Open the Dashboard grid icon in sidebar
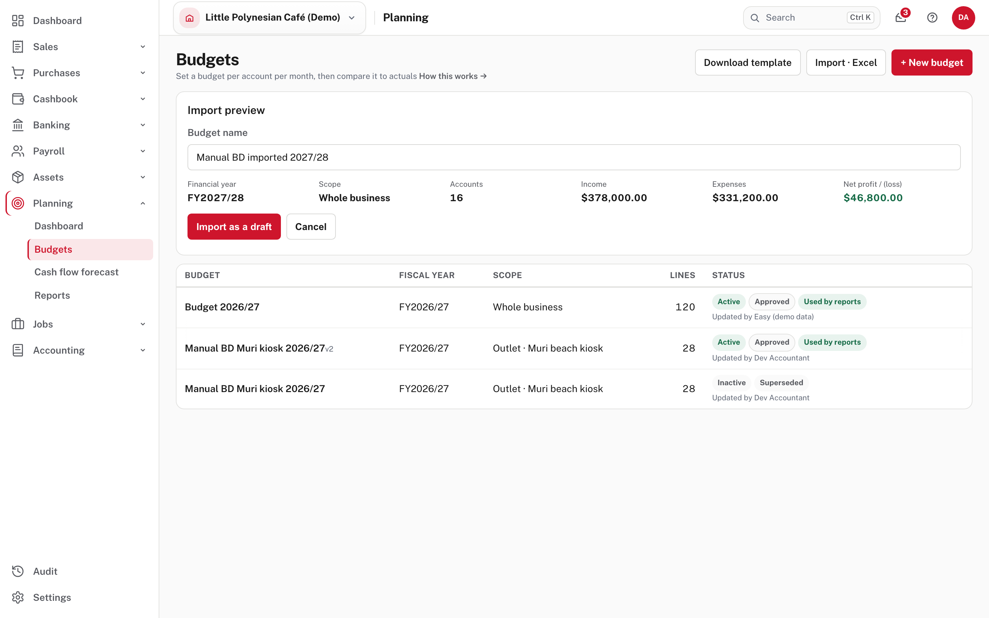The width and height of the screenshot is (989, 618). (18, 21)
